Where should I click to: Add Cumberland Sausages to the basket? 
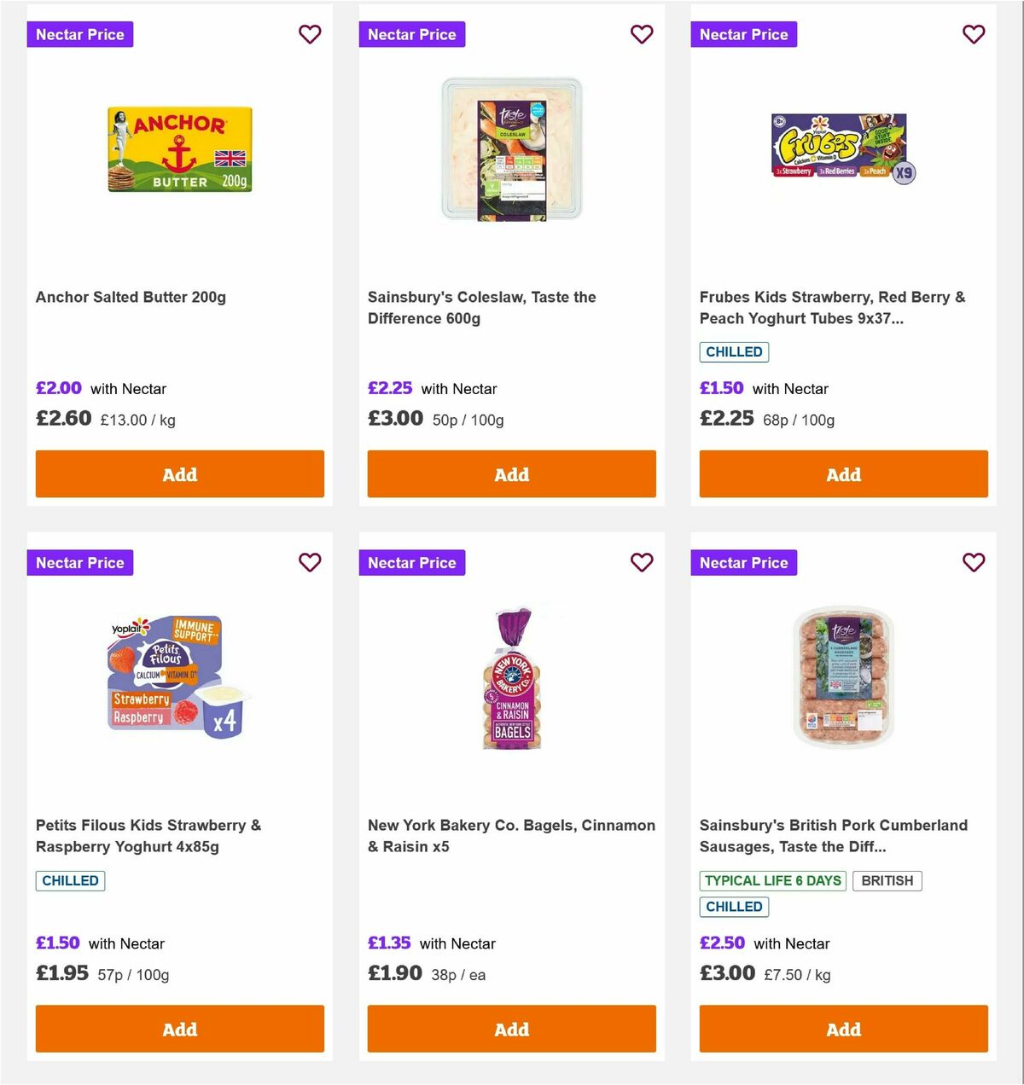pos(843,1029)
